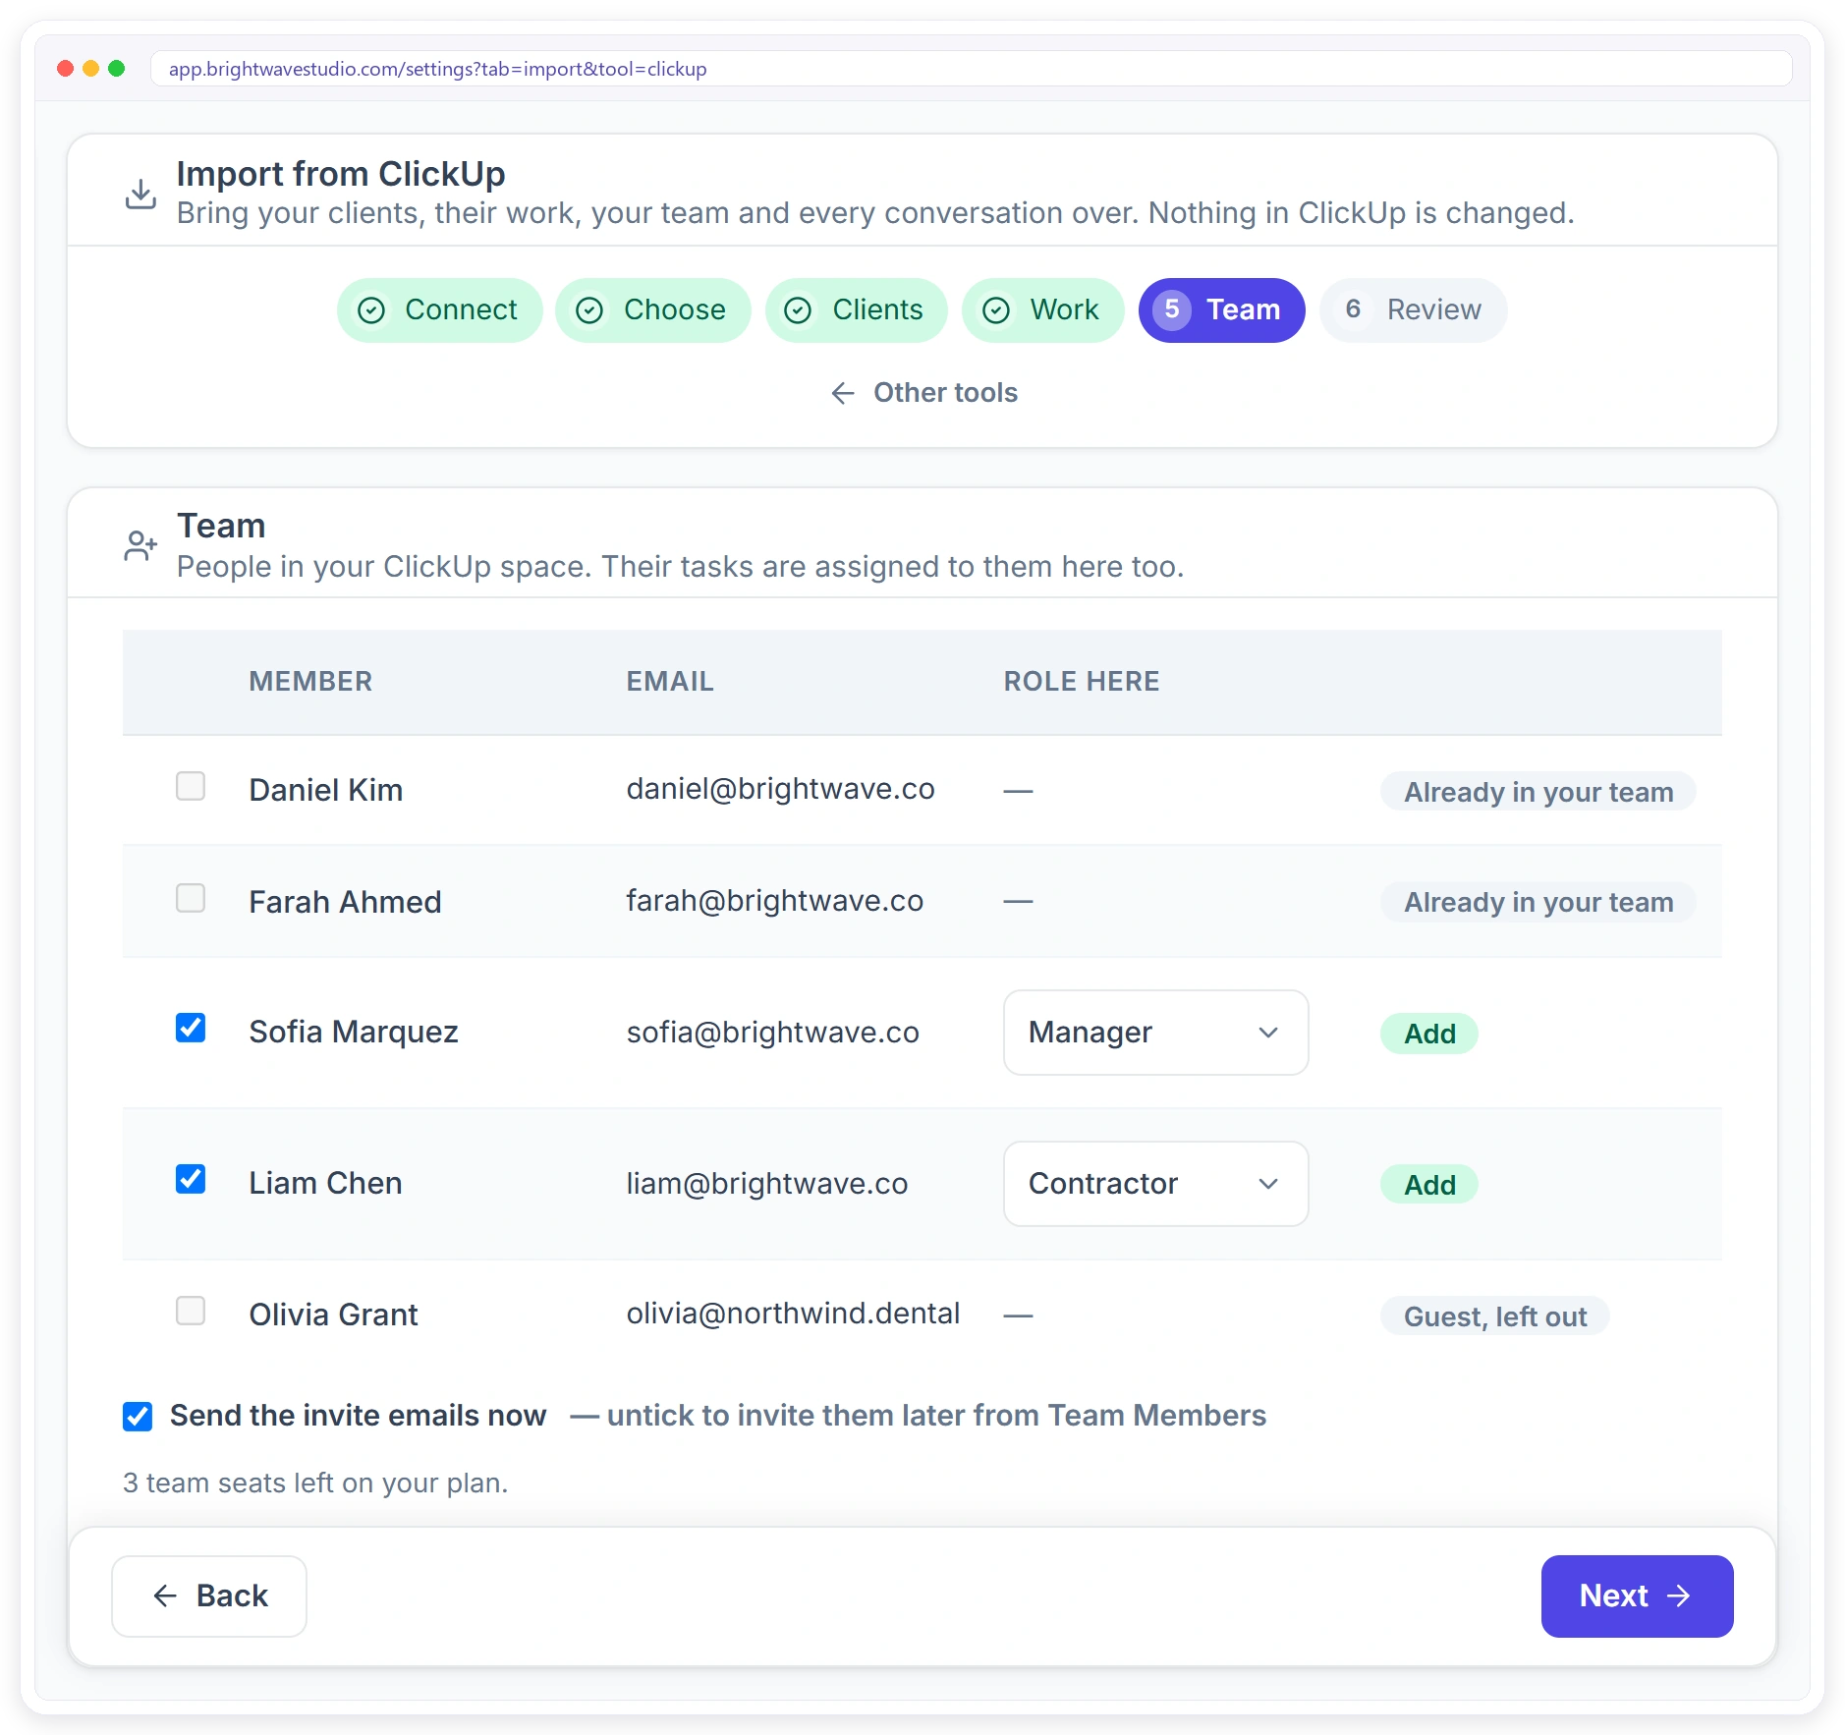Click the Next button
This screenshot has height=1735, width=1845.
(x=1637, y=1596)
